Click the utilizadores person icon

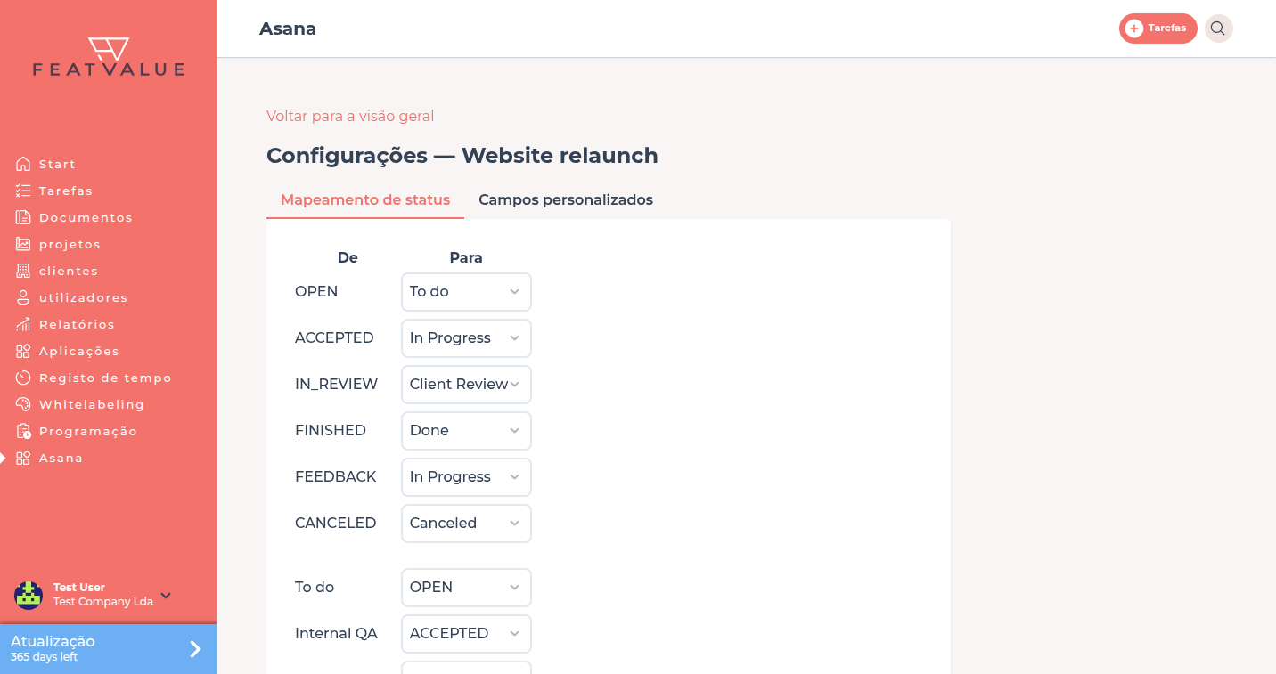[23, 297]
